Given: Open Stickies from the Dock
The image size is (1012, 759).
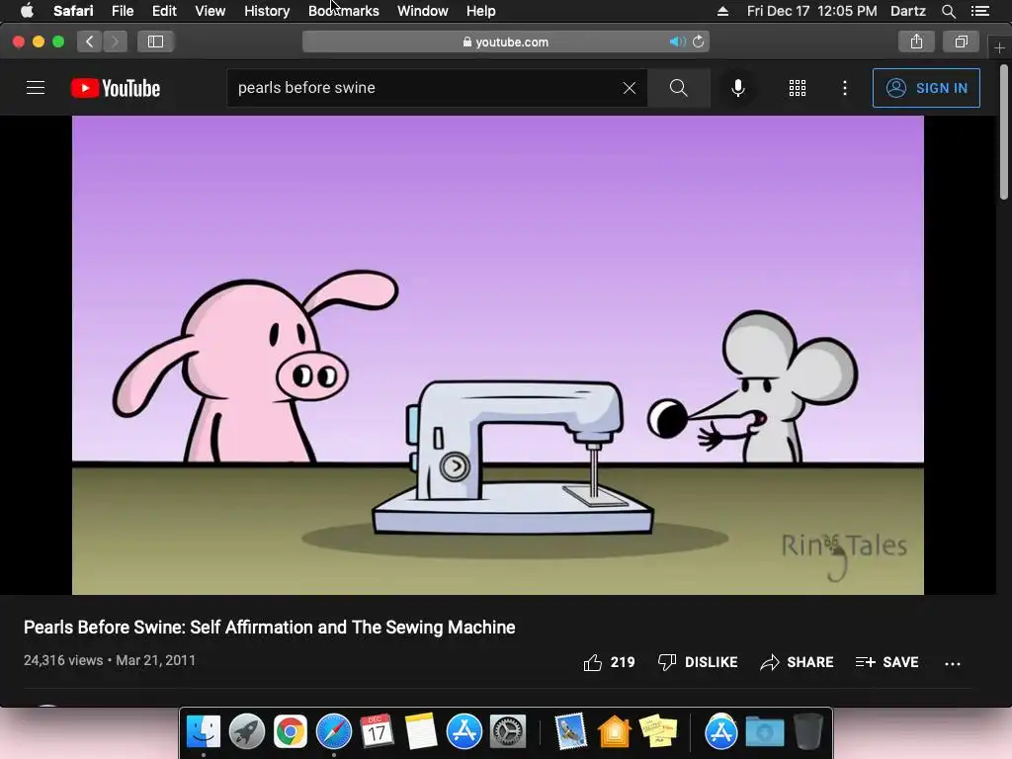Looking at the screenshot, I should (657, 732).
